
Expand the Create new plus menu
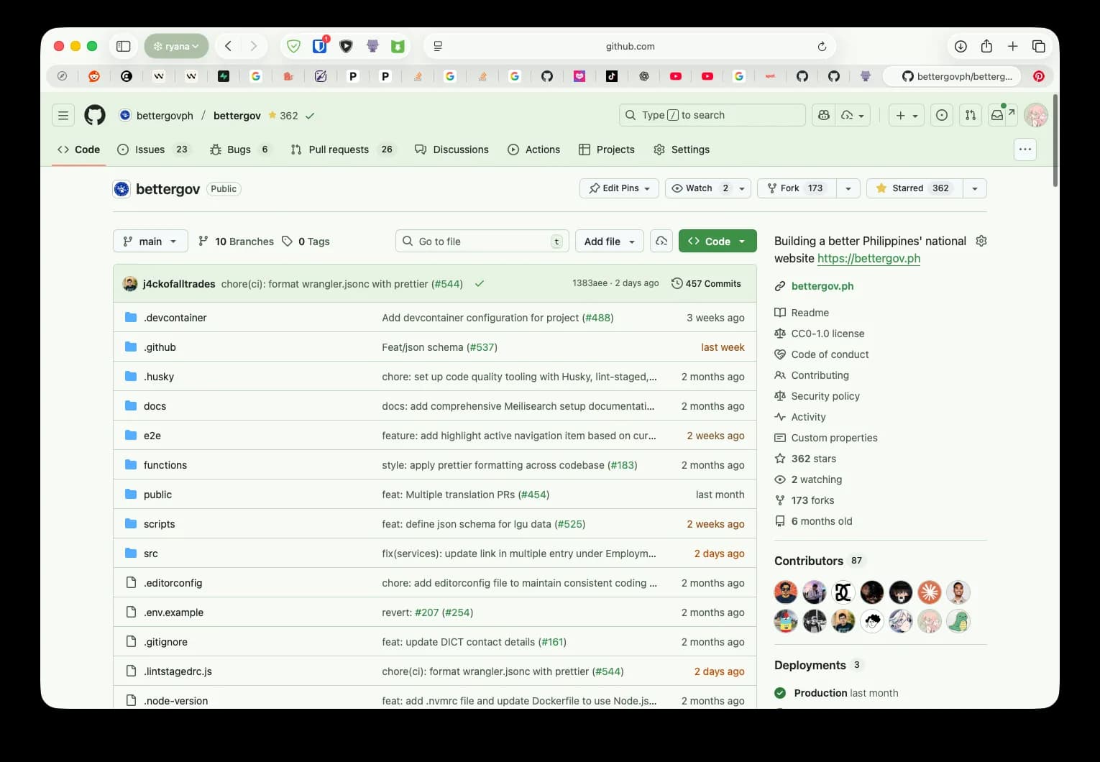click(x=907, y=115)
